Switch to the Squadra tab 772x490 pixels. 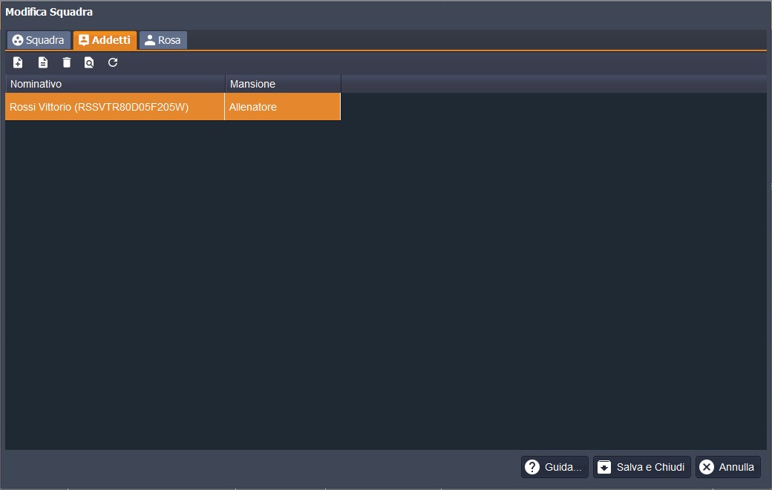pyautogui.click(x=39, y=40)
